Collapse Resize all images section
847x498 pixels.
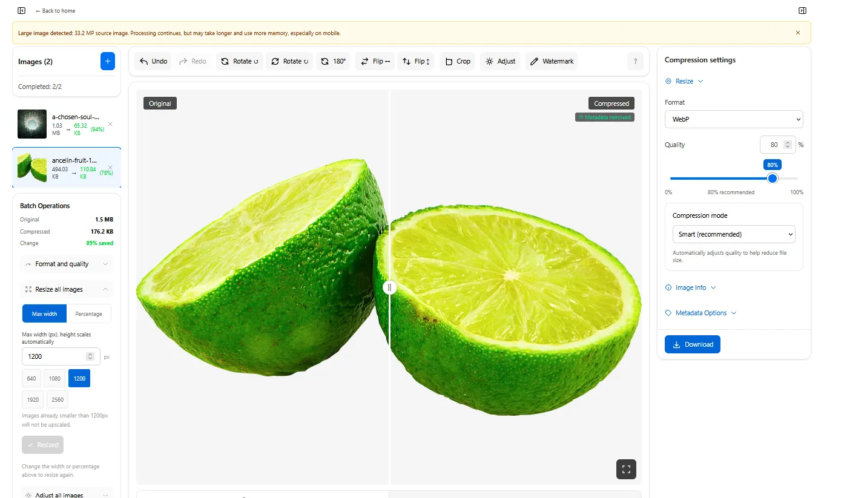67,289
